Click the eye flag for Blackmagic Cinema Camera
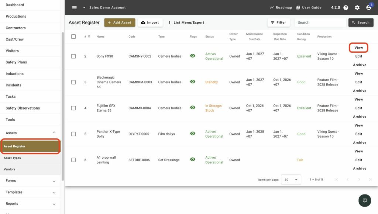Screen dimensions: 378x214 coord(192,82)
